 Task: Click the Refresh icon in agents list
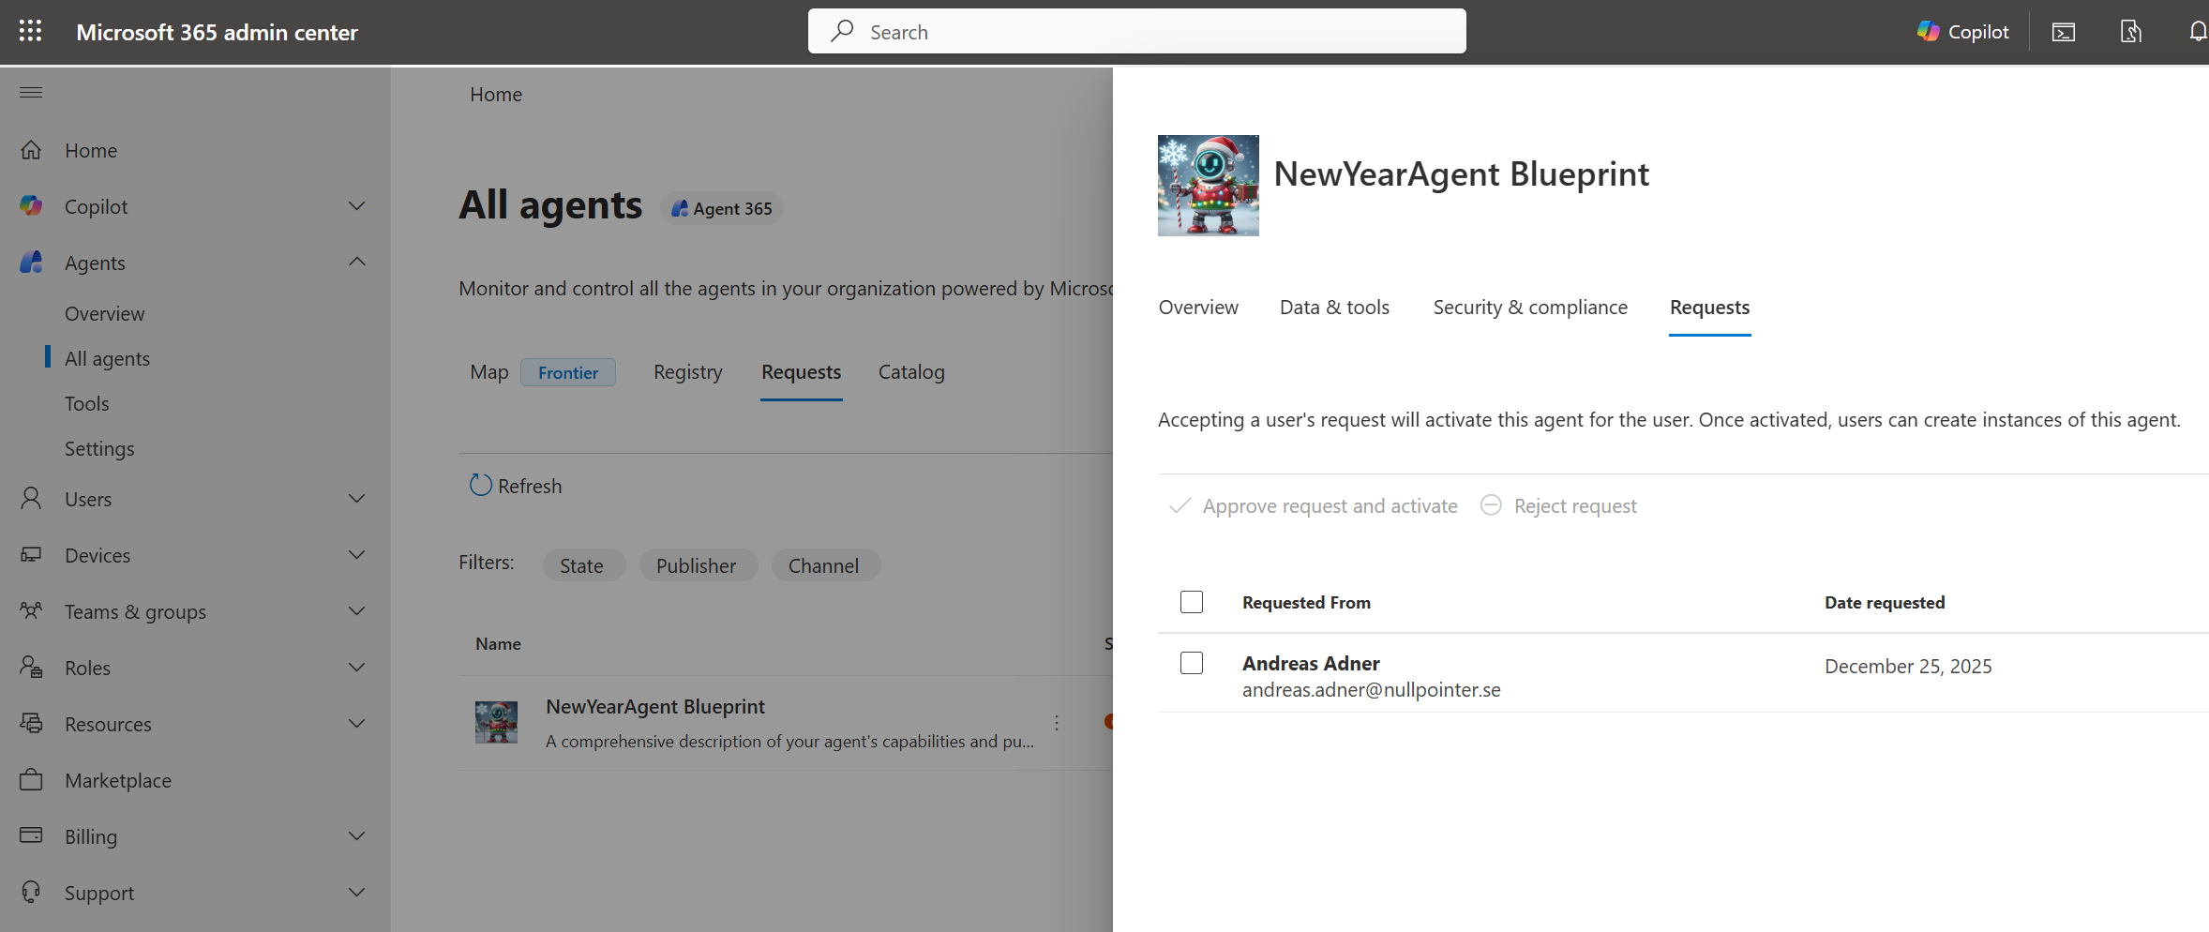pos(480,486)
